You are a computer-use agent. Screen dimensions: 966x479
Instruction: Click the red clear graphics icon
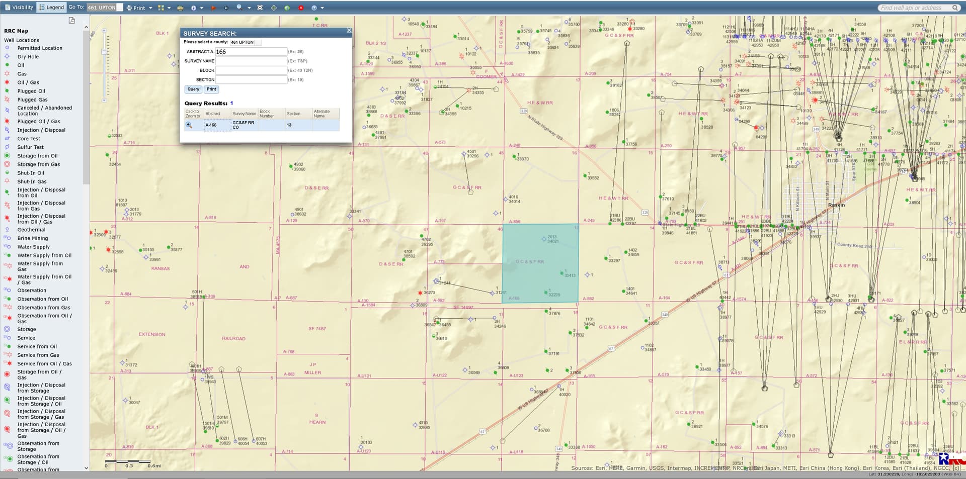(301, 8)
